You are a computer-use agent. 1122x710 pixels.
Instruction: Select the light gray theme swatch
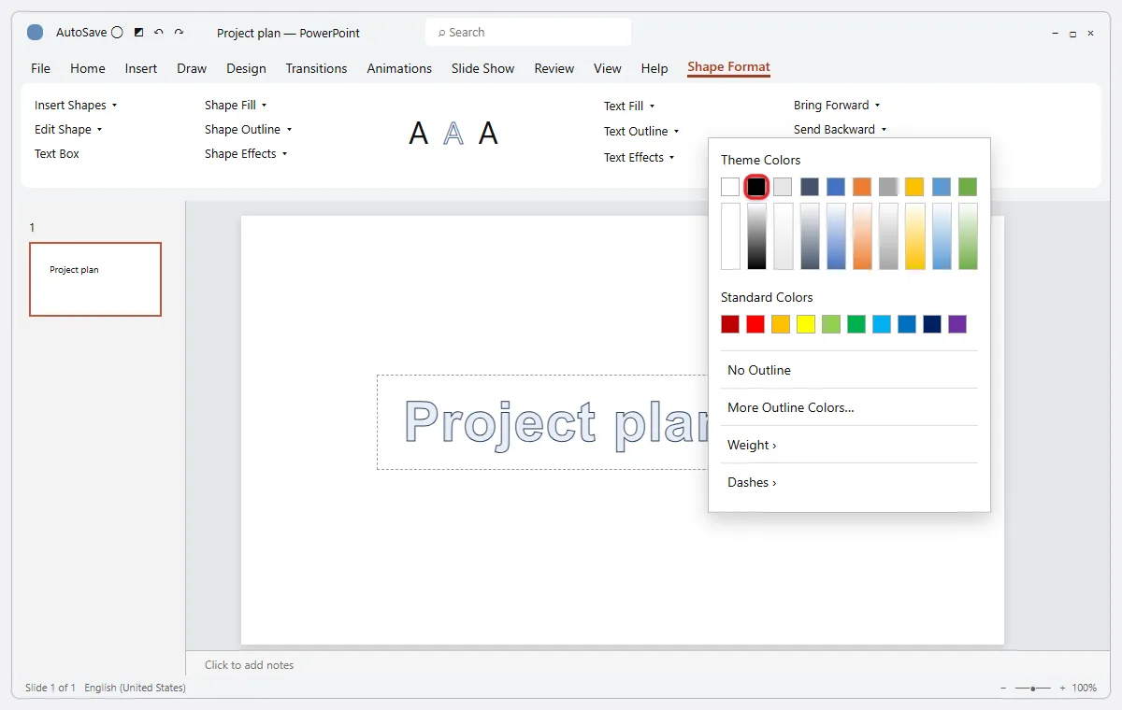pyautogui.click(x=783, y=187)
